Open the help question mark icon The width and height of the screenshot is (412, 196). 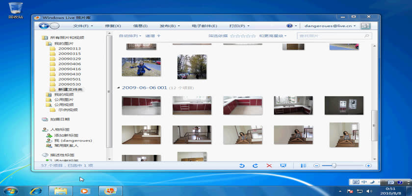[289, 25]
